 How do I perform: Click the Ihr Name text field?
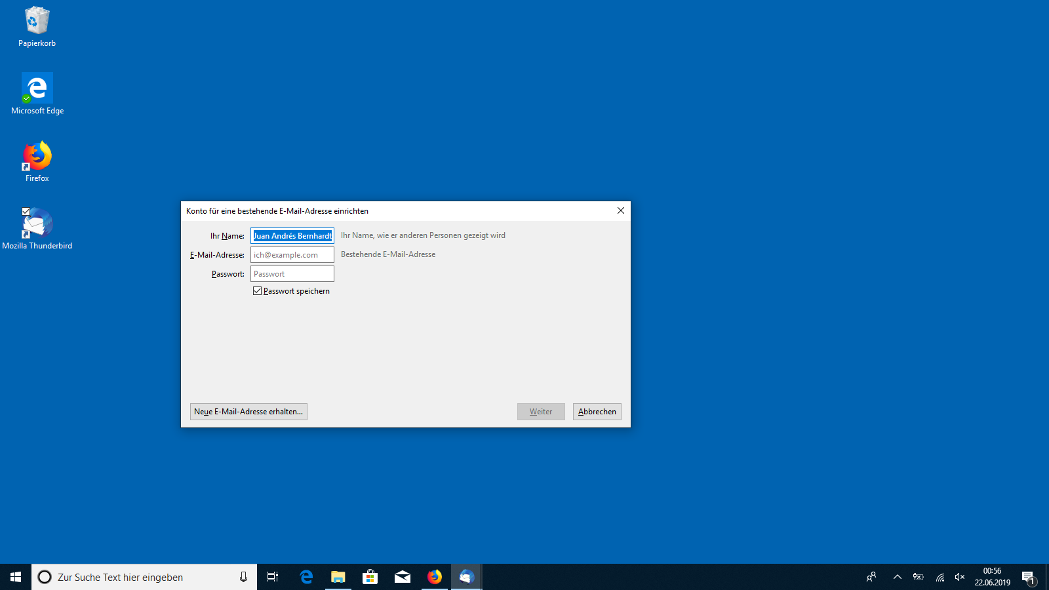tap(292, 236)
